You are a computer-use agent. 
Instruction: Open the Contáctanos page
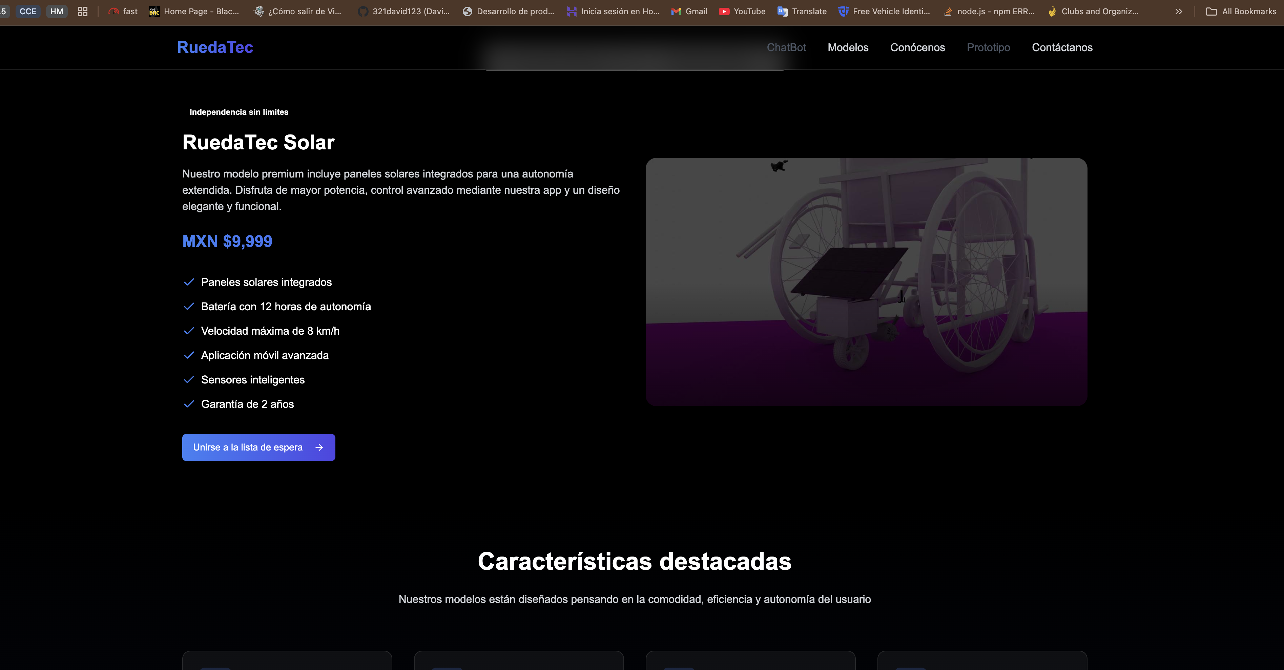1062,47
